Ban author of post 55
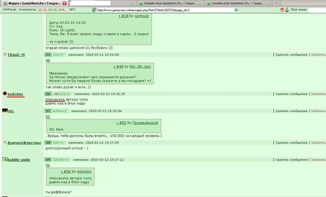Screen dimensions: 326x197 [x=318, y=55]
